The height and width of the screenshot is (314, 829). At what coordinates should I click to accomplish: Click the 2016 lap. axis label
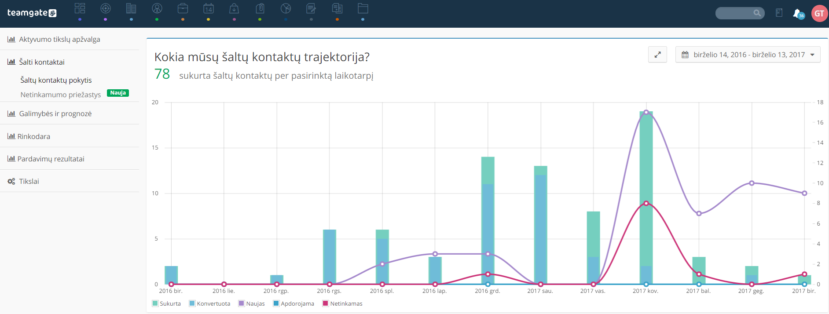434,291
